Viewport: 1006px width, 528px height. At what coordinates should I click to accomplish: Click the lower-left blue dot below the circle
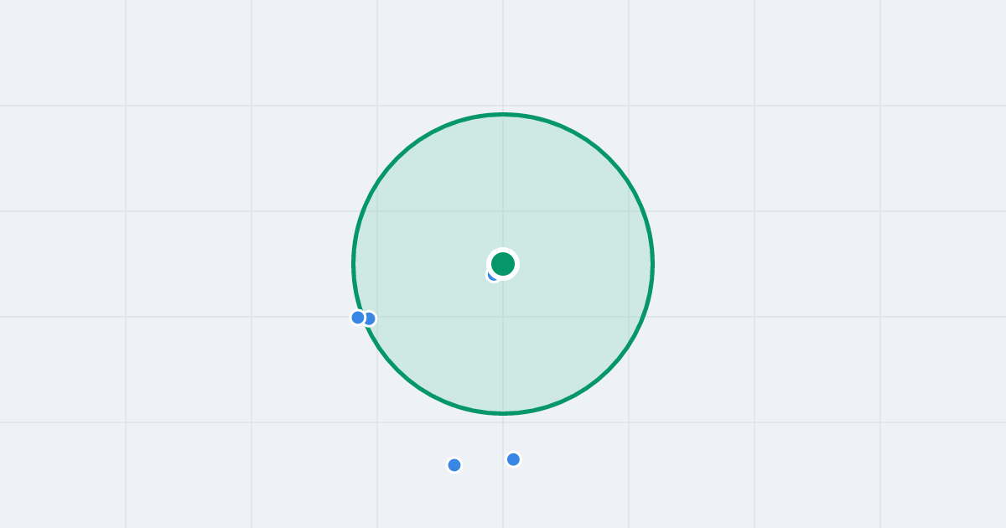tap(454, 465)
